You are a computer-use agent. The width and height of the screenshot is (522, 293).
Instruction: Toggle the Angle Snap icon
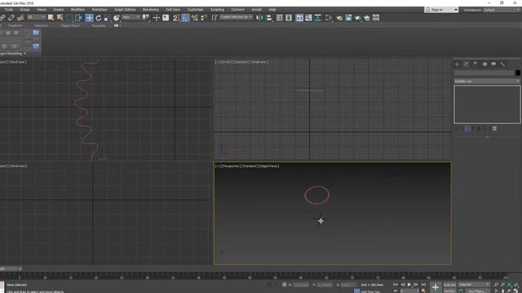[185, 18]
